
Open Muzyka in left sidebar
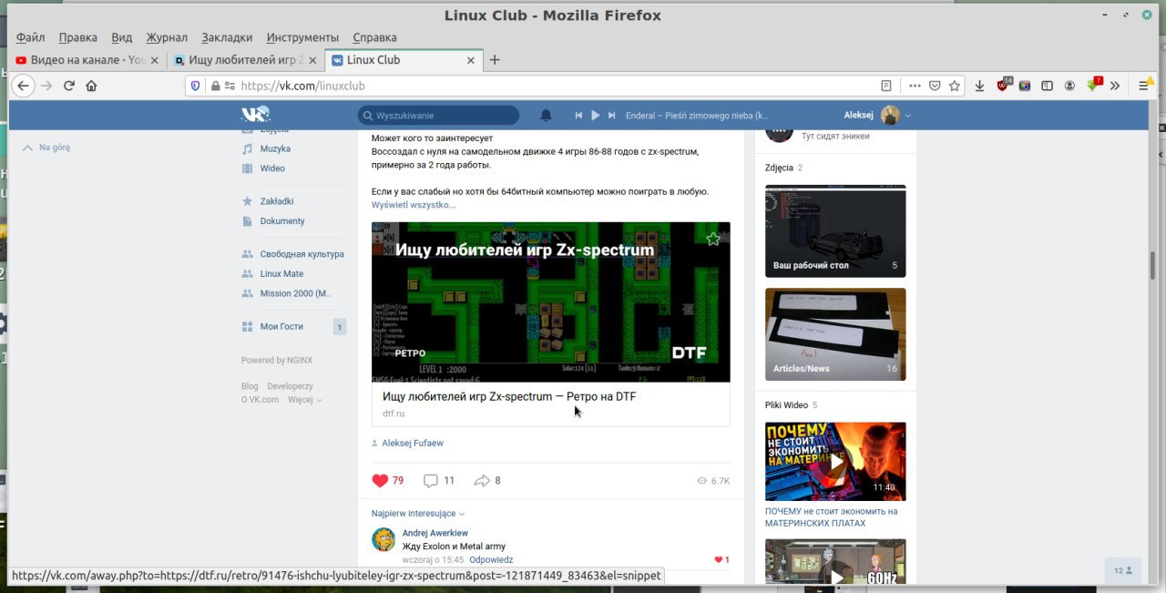[x=275, y=148]
